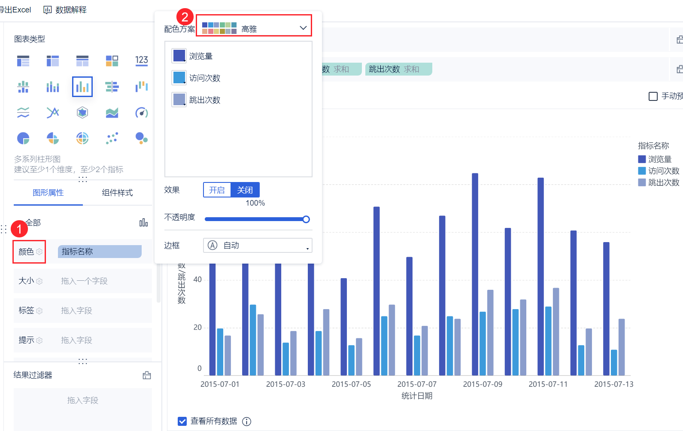Click the highlighted multi-series column chart icon
683x431 pixels.
tap(82, 87)
